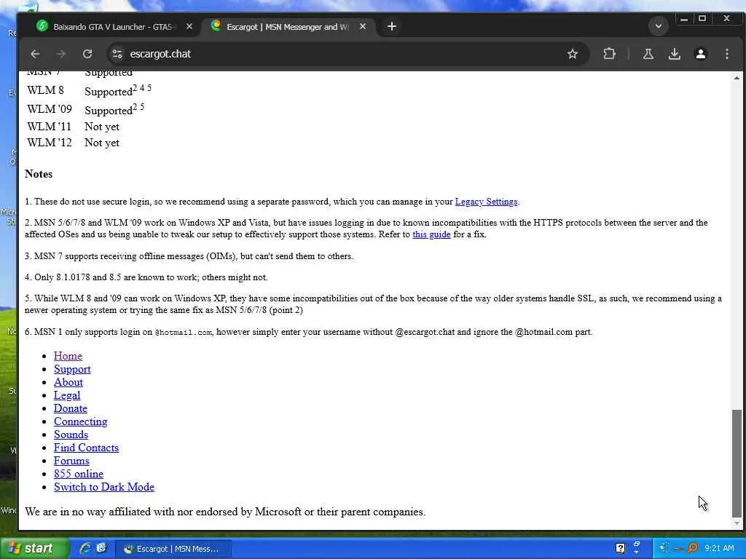Click the 'WLM '12' table row label
Screen dimensions: 746x559
(x=49, y=143)
